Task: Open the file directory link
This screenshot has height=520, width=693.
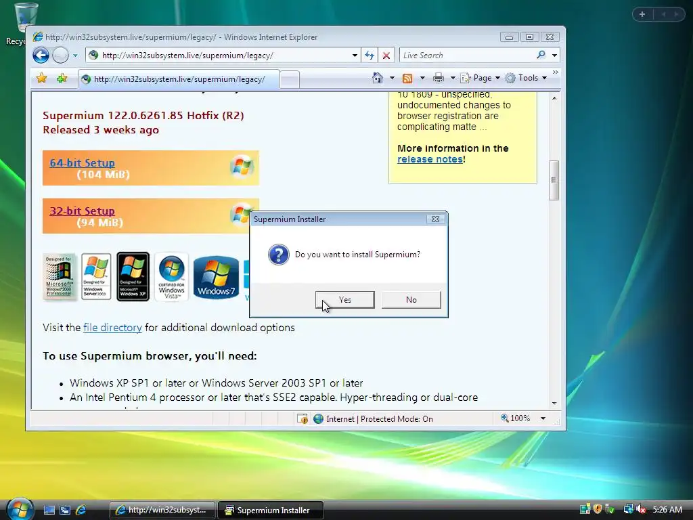Action: pyautogui.click(x=112, y=328)
